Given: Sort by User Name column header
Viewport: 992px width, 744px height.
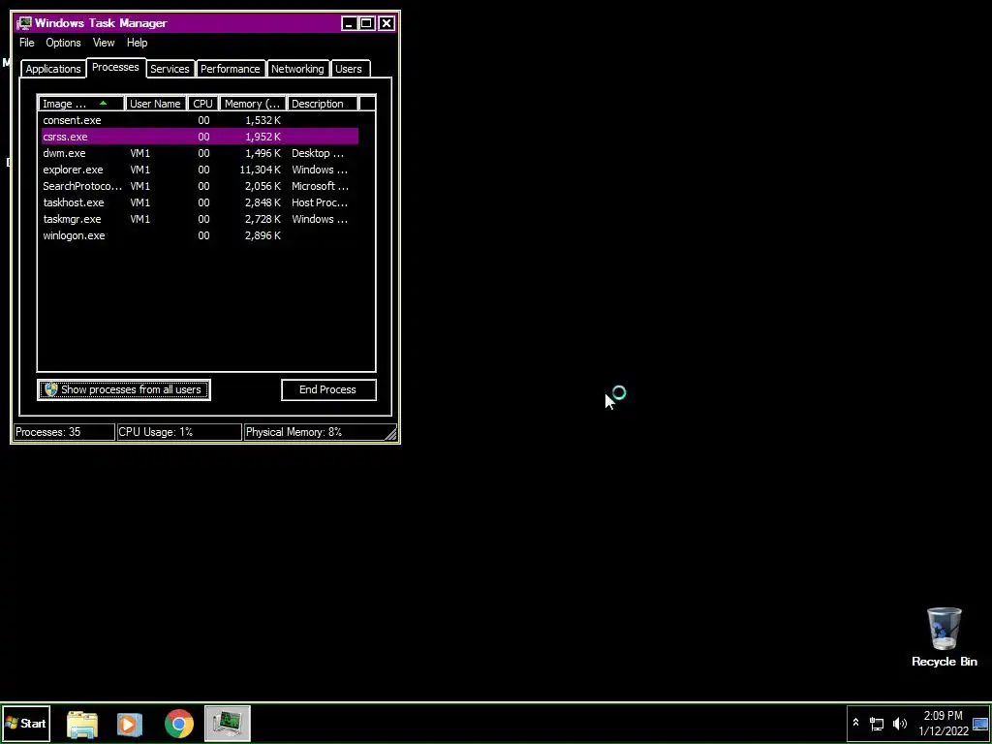Looking at the screenshot, I should point(156,104).
